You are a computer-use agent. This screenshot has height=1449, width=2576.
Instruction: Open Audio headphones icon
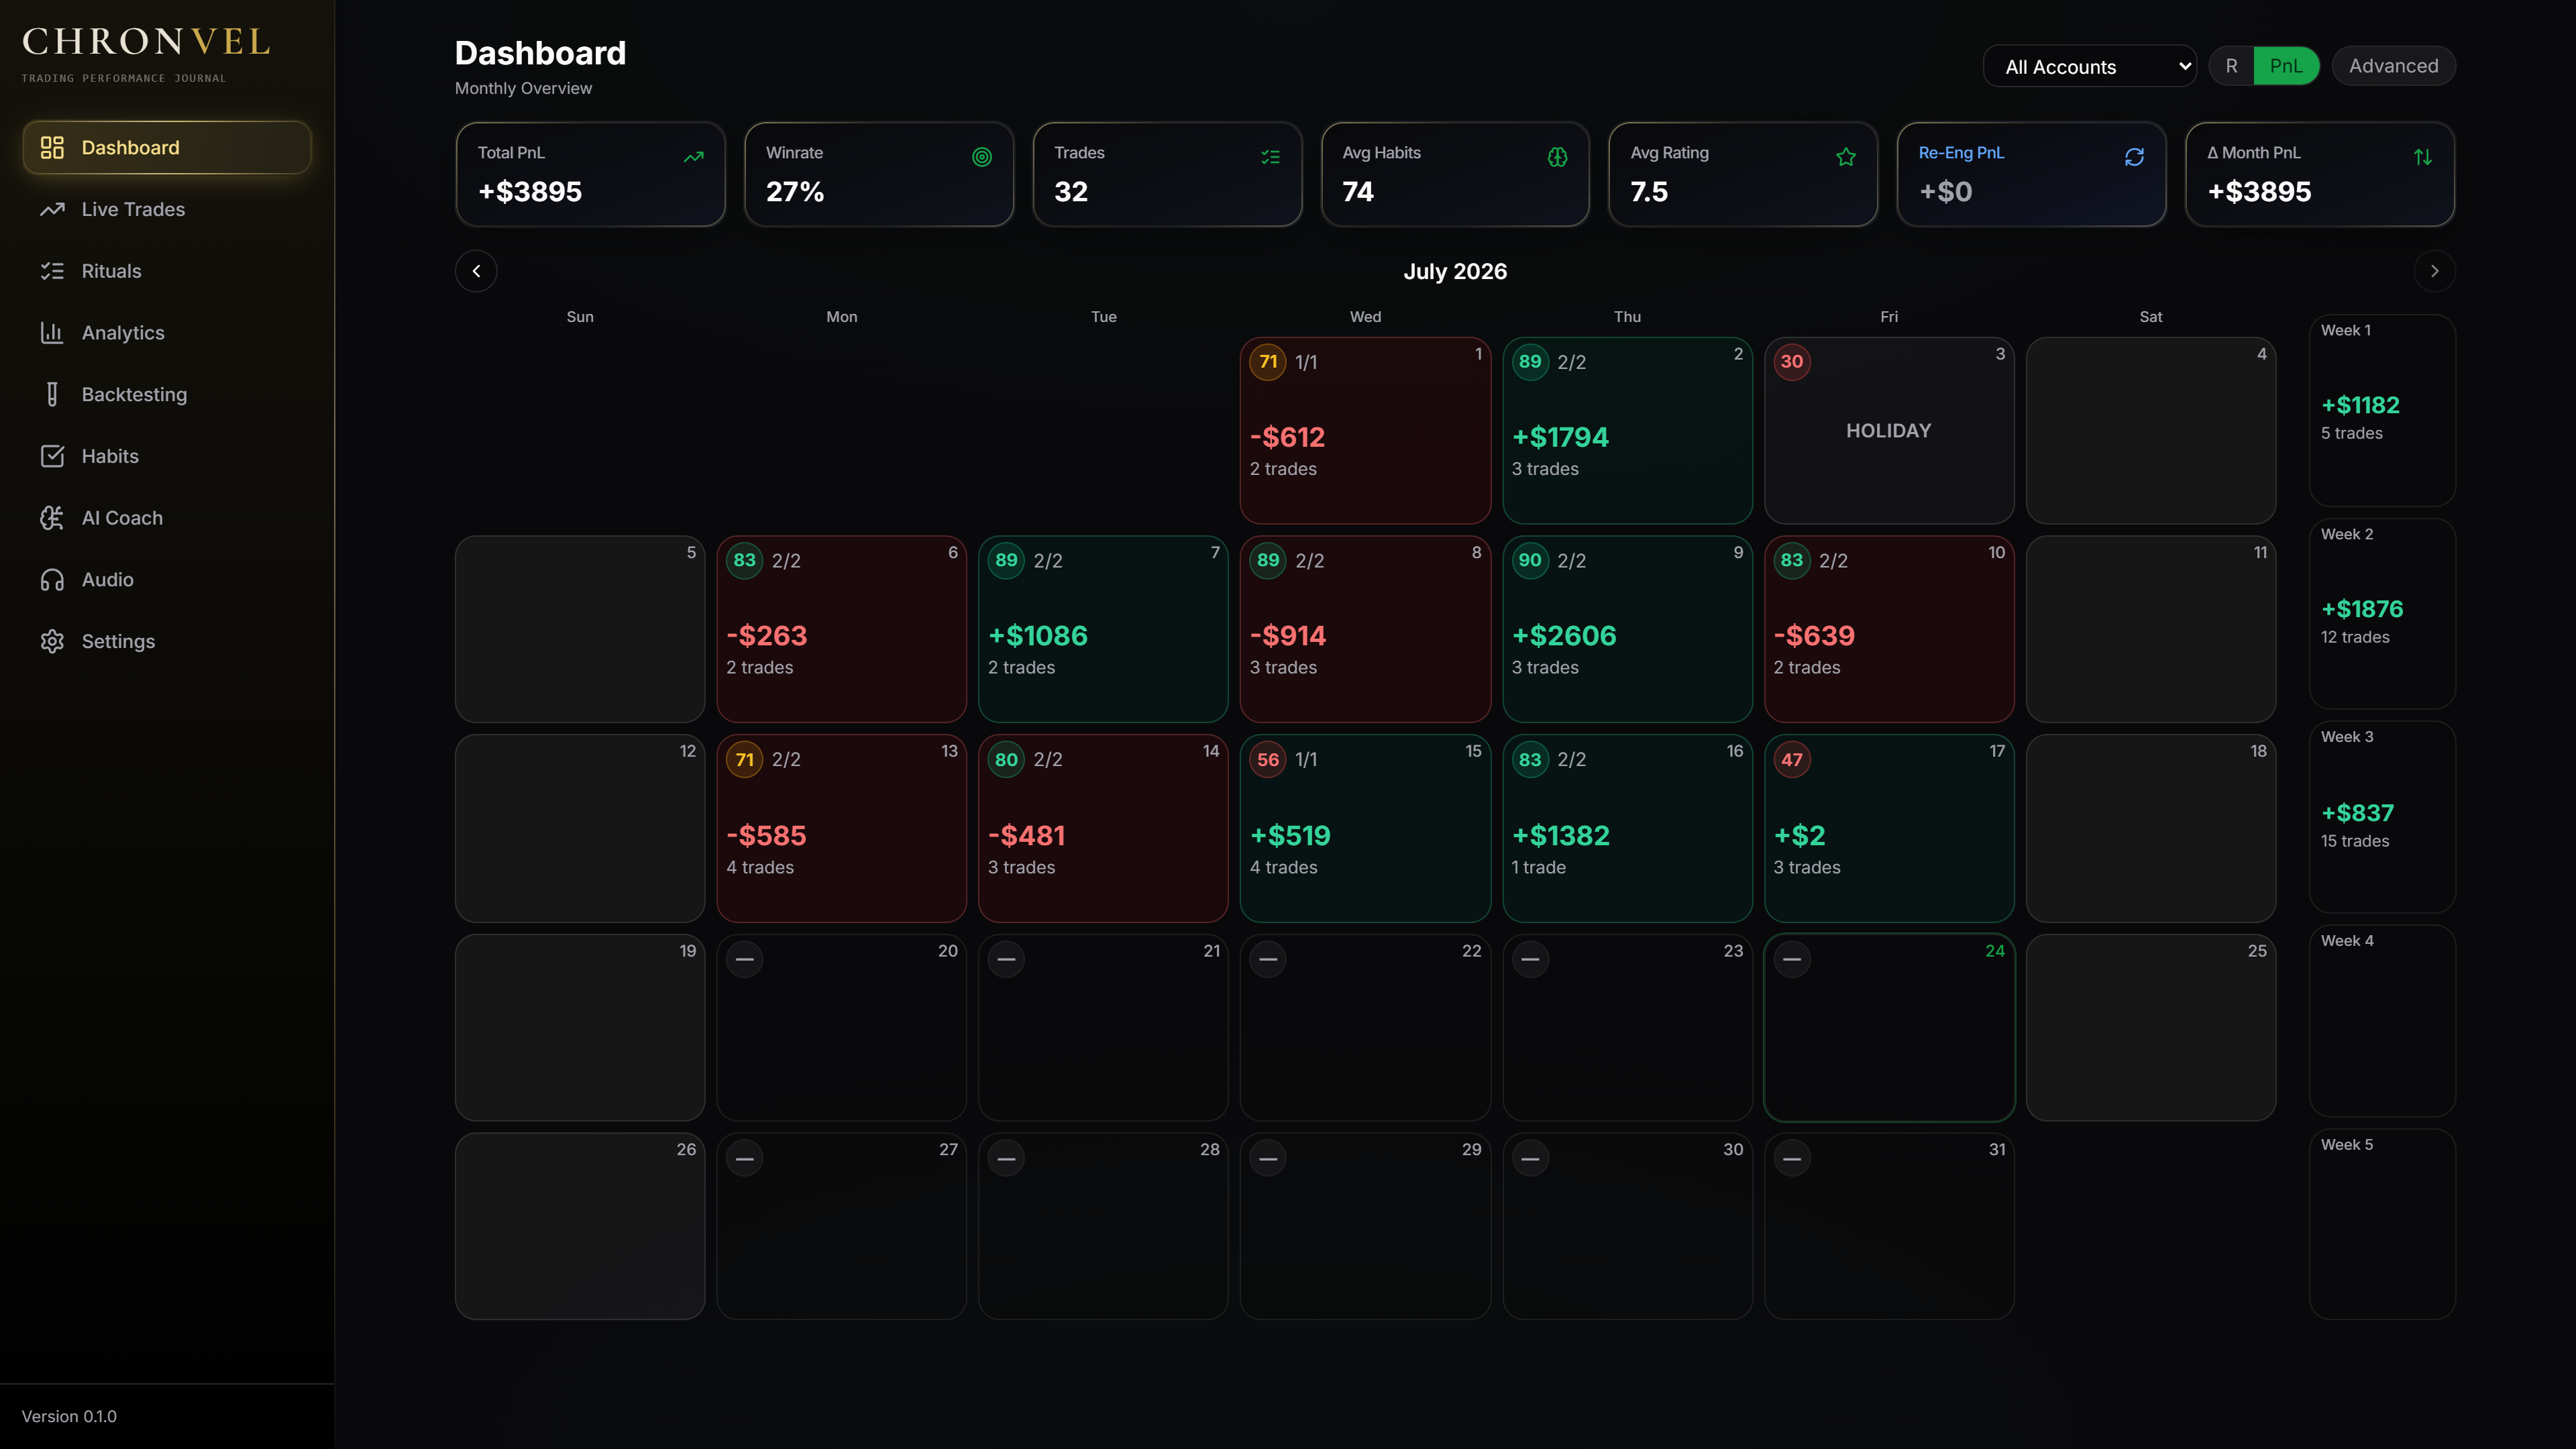[52, 580]
